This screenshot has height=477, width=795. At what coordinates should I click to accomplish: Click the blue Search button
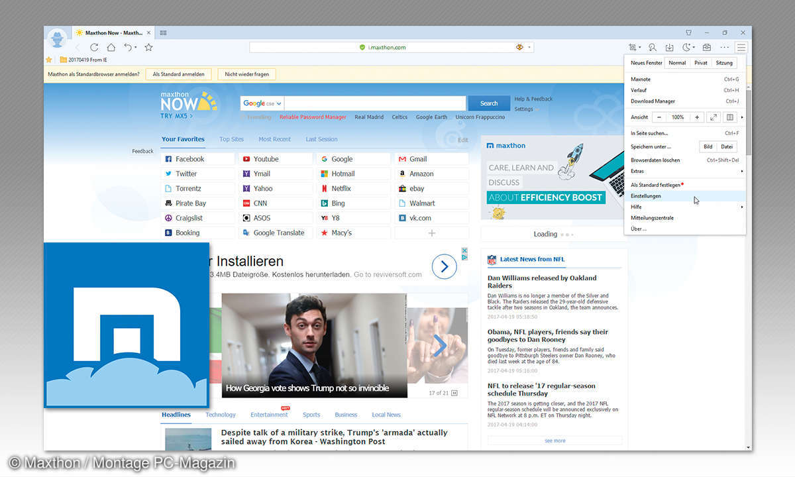(x=489, y=103)
